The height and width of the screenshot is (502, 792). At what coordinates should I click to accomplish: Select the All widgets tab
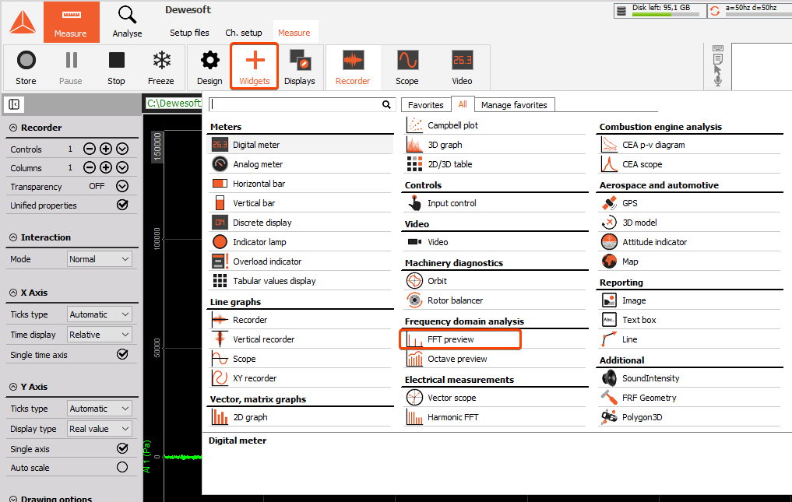point(463,104)
